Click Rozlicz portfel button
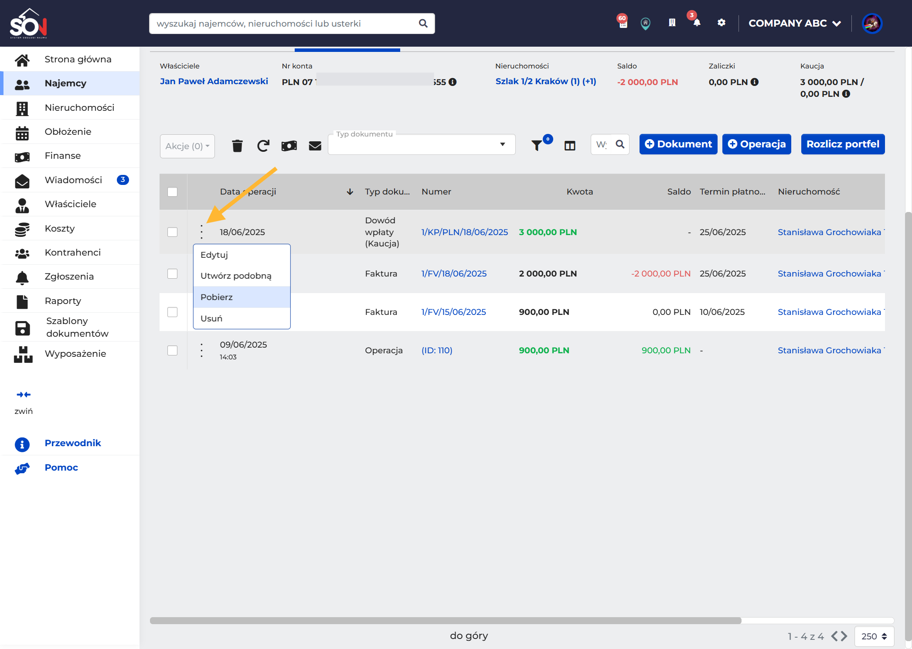 pos(843,144)
